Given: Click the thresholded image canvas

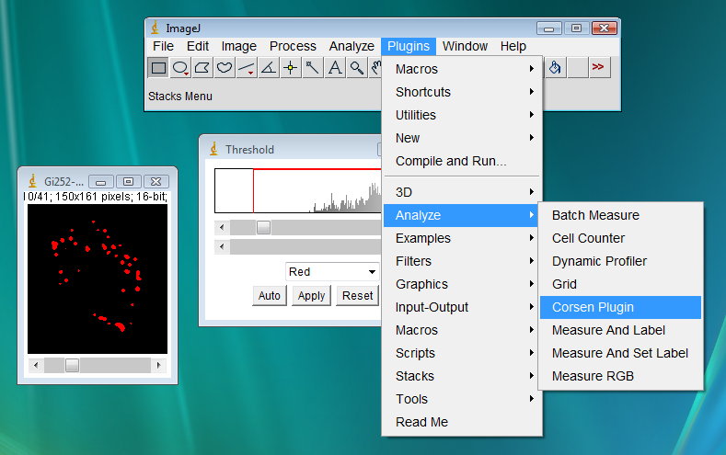Looking at the screenshot, I should (x=98, y=279).
